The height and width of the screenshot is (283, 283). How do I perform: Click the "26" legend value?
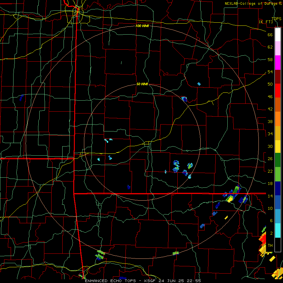pyautogui.click(x=270, y=159)
